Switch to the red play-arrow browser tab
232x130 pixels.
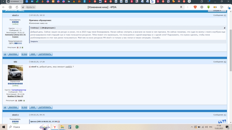point(90,1)
